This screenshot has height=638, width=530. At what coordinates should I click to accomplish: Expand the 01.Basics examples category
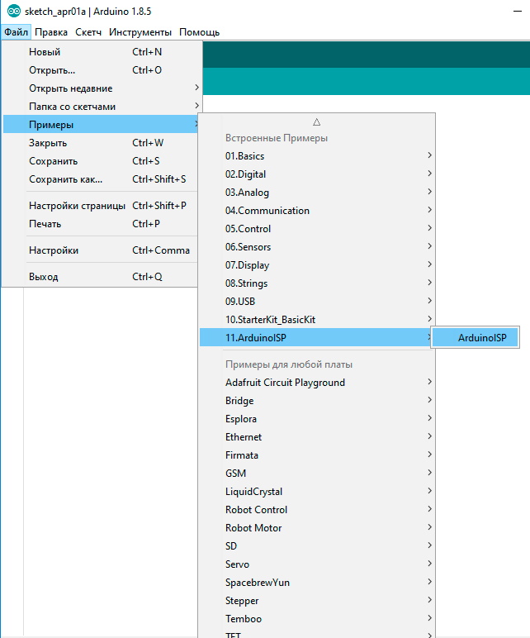(245, 156)
